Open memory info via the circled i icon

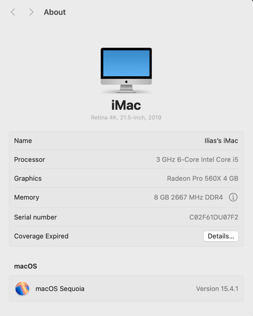coord(233,197)
